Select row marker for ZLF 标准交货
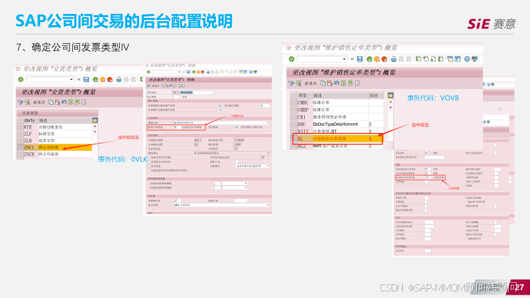 20,134
